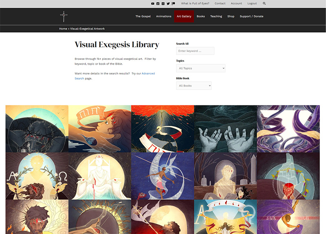Open the Patreon page icon

click(174, 4)
